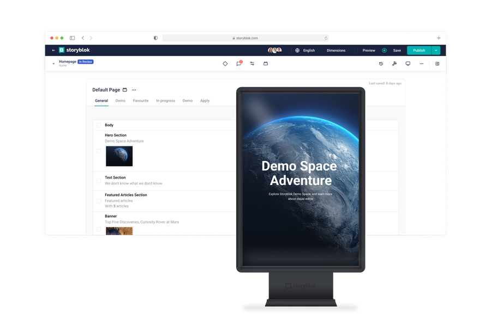The image size is (491, 325).
Task: Click the Default Page heading
Action: 106,90
